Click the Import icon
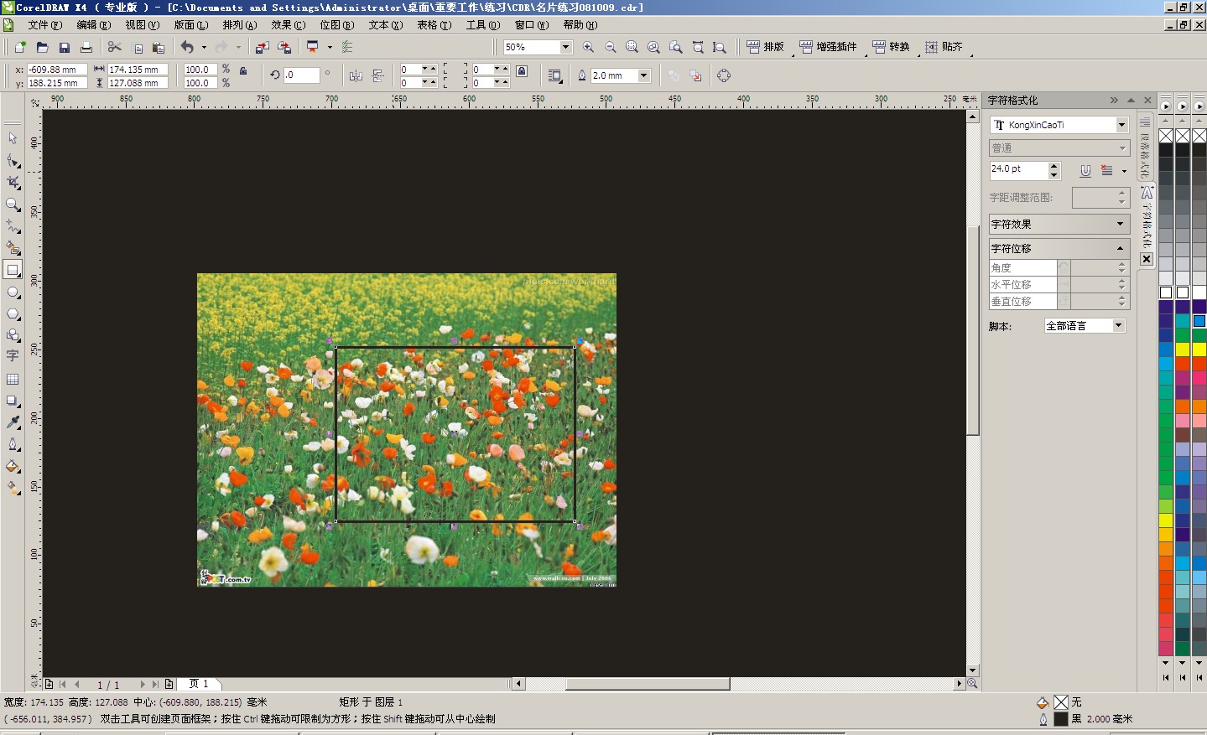Viewport: 1207px width, 735px height. coord(263,48)
